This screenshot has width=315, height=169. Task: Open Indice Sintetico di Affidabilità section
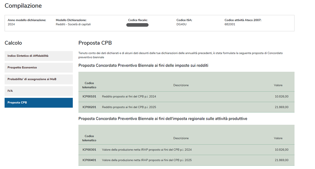(39, 56)
